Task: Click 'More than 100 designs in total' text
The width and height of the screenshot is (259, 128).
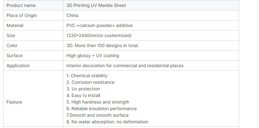Action: (106, 45)
